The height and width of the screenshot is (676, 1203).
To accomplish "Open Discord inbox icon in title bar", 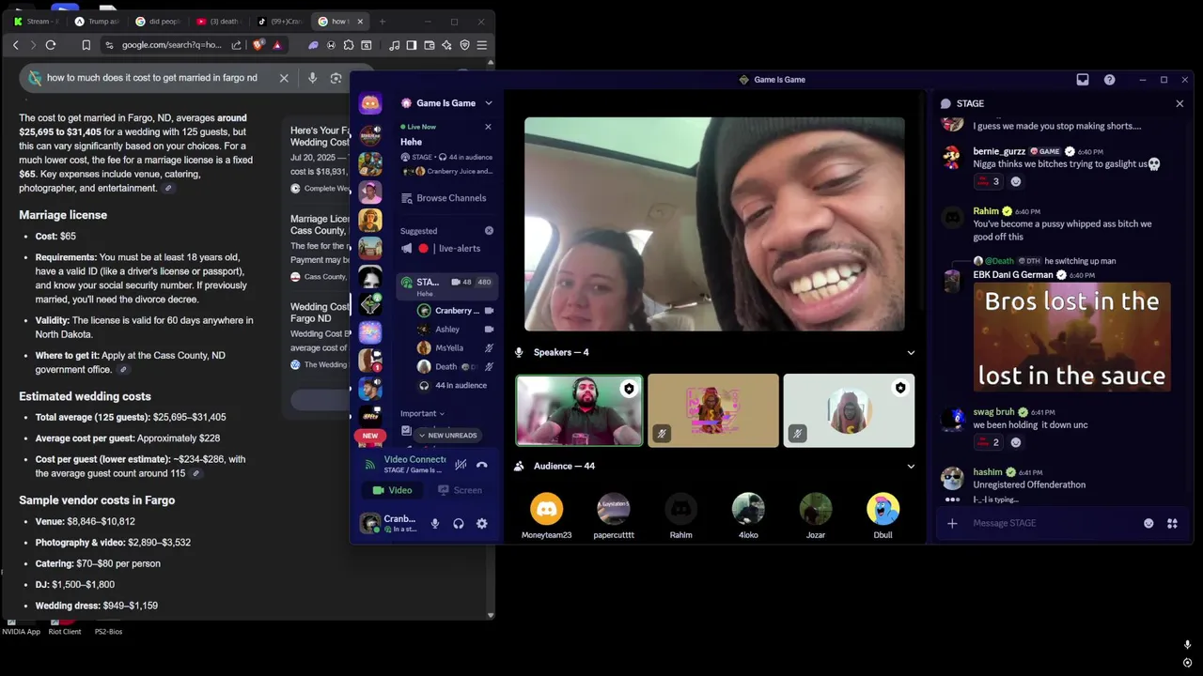I will coord(1083,80).
